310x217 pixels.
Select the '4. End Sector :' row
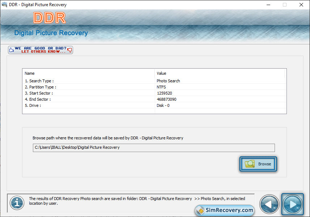point(154,99)
